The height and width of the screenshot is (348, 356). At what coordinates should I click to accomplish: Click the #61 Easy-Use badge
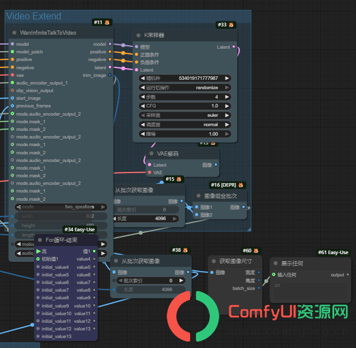tap(333, 252)
